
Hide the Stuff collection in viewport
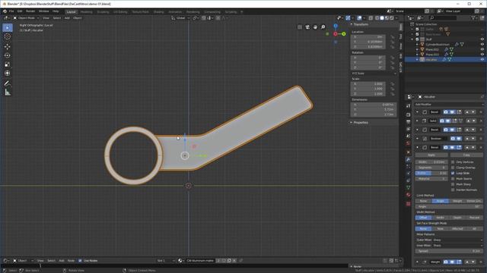click(x=482, y=39)
